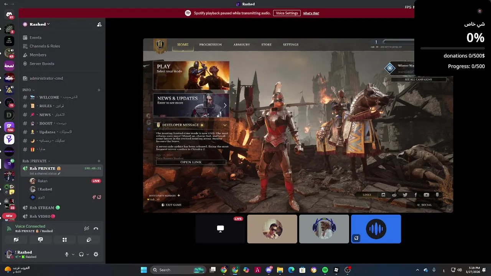Open the Rashed server name dropdown
491x276 pixels.
click(36, 24)
